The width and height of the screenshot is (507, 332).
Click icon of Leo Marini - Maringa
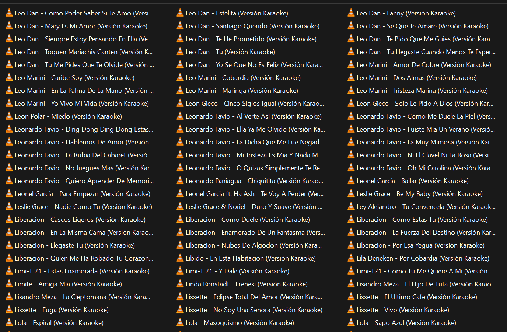tap(180, 90)
